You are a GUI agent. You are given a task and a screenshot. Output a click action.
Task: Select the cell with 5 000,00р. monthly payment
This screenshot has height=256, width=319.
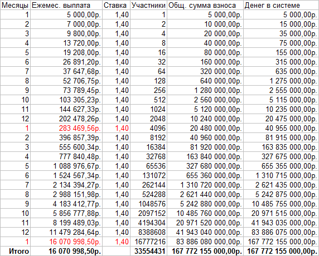tap(66, 15)
